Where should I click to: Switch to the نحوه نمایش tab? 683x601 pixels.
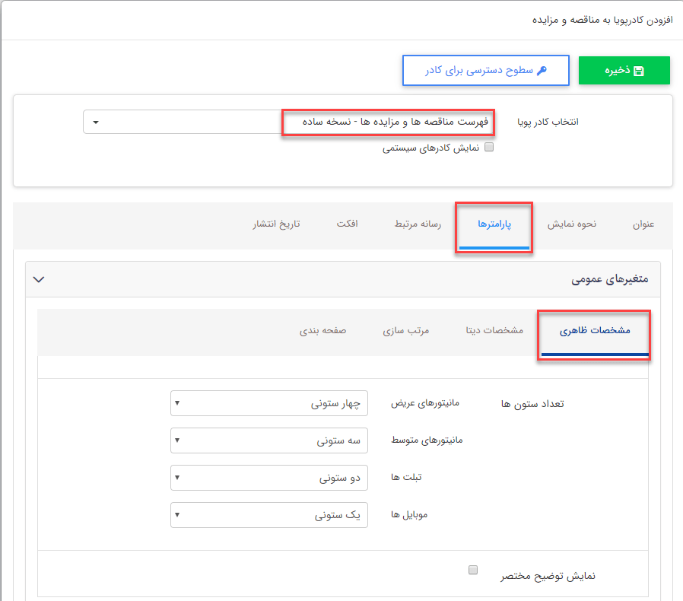click(572, 224)
